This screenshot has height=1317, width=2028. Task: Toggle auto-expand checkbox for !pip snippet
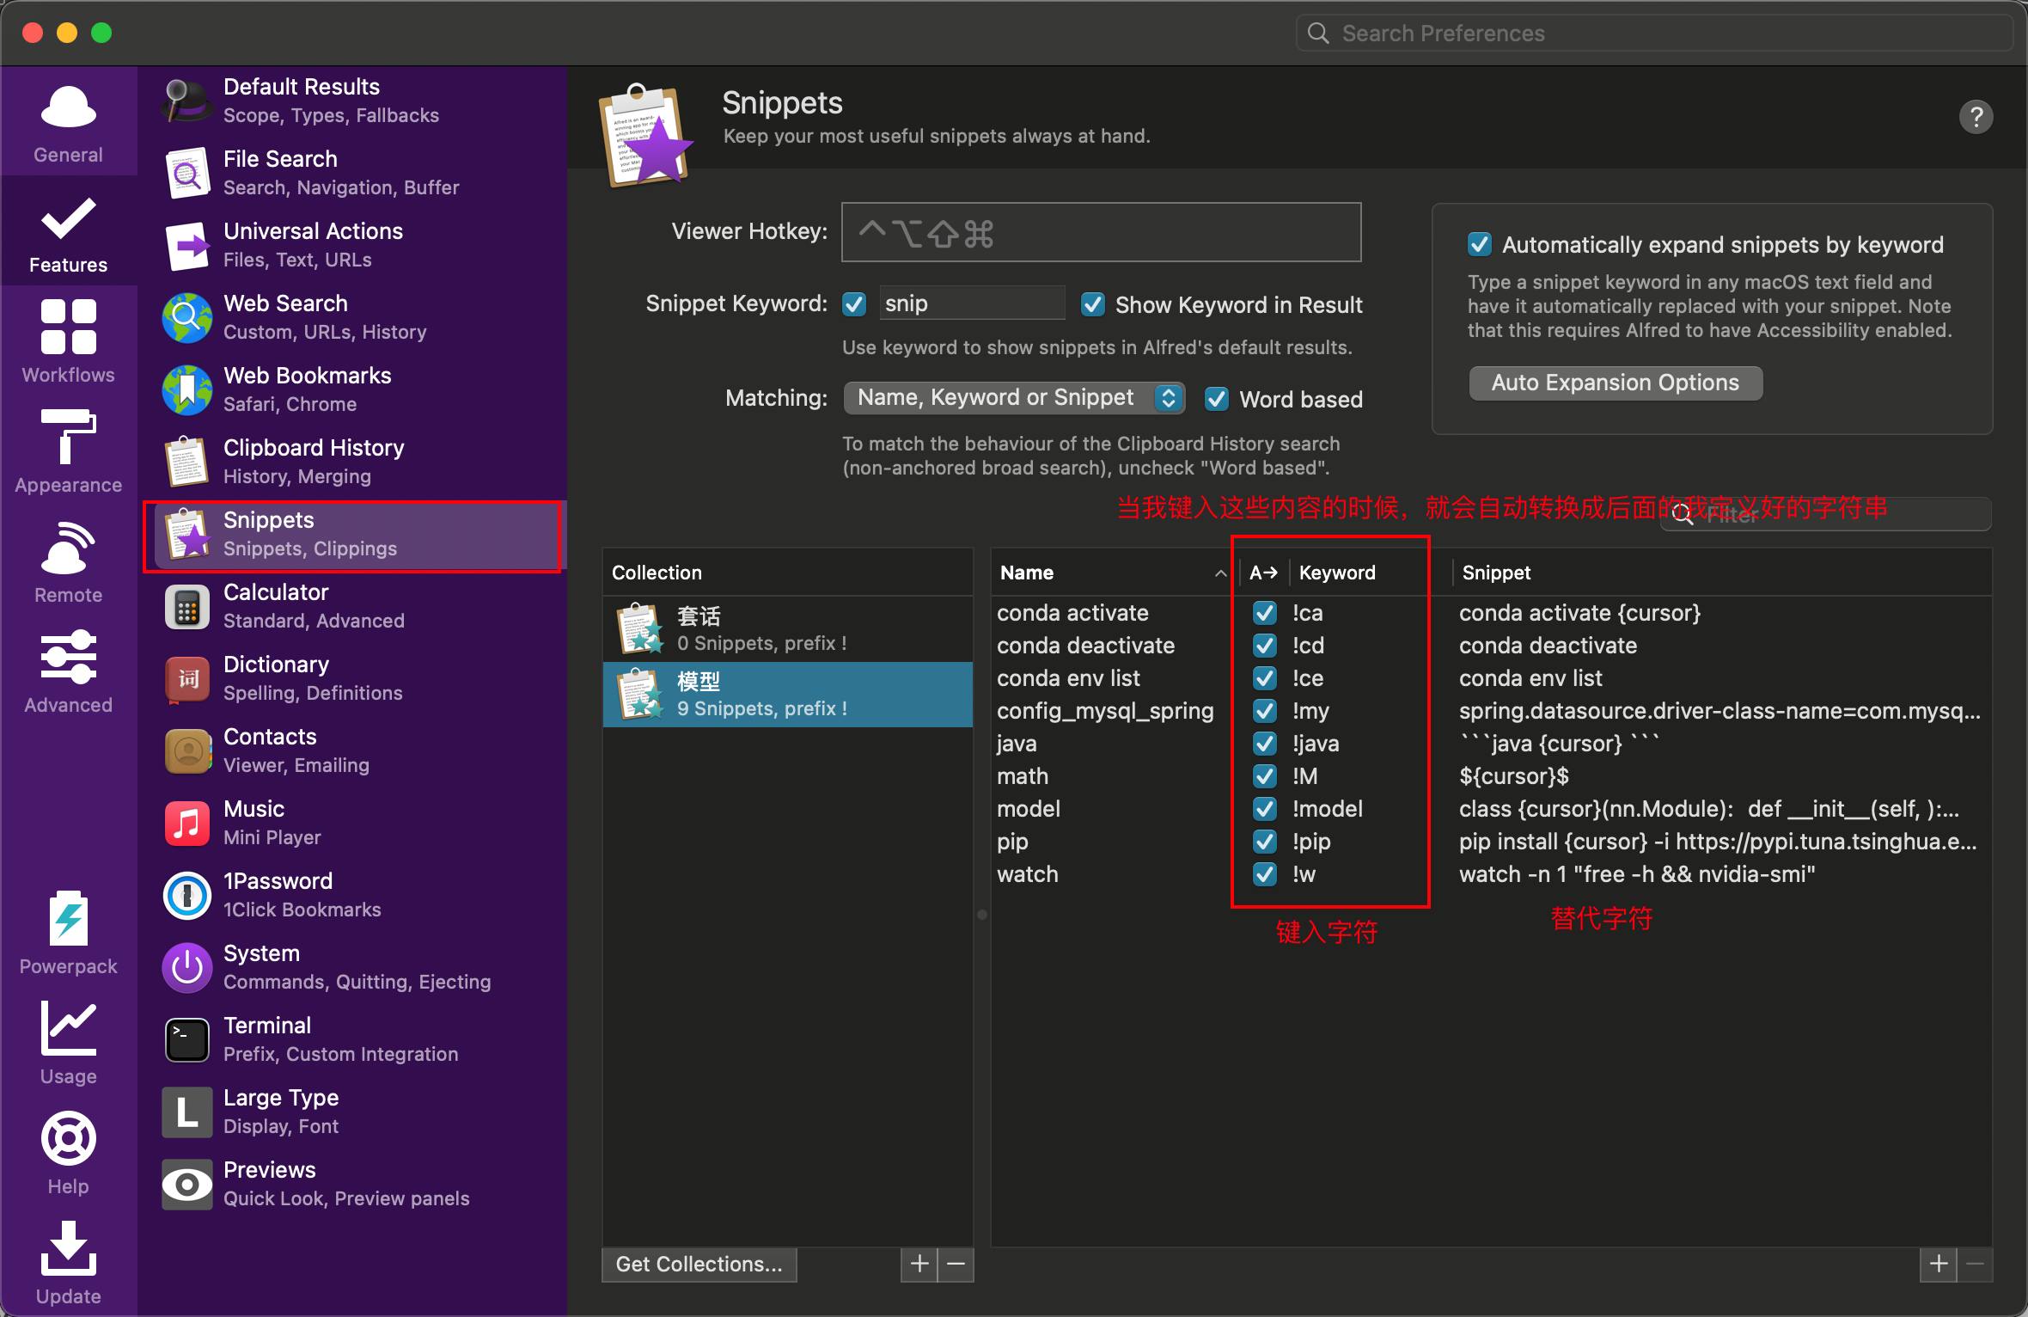pyautogui.click(x=1264, y=841)
